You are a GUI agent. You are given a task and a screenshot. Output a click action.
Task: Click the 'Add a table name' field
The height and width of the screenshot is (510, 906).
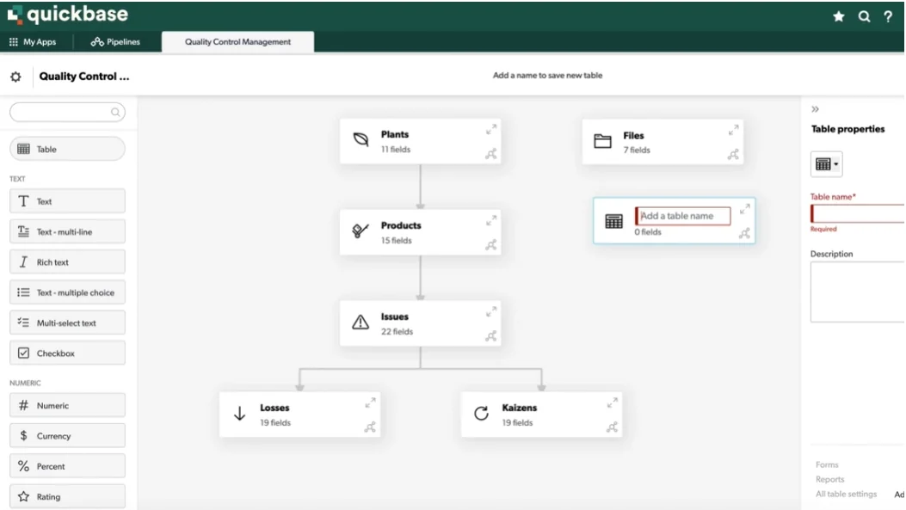[x=682, y=216]
